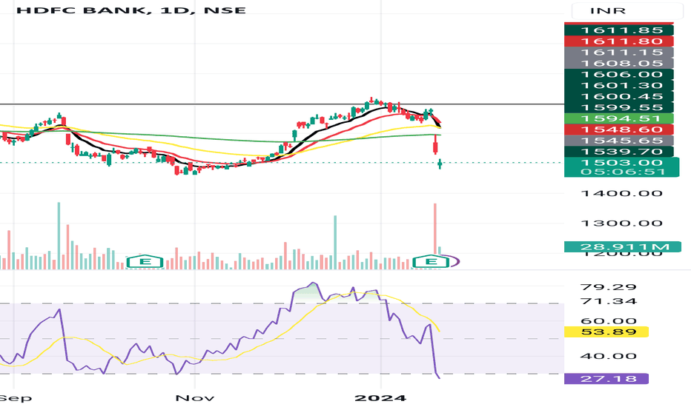Click the HDFC BANK, 1D, NSE symbol title

click(131, 10)
